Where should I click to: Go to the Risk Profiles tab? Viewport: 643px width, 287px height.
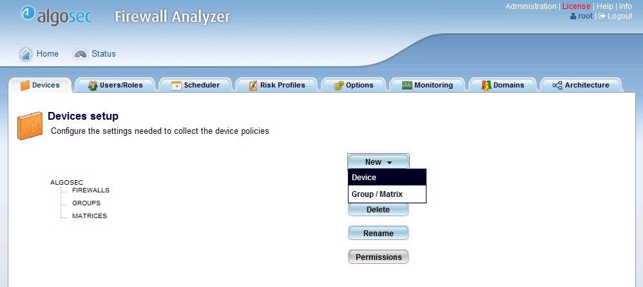pyautogui.click(x=277, y=85)
